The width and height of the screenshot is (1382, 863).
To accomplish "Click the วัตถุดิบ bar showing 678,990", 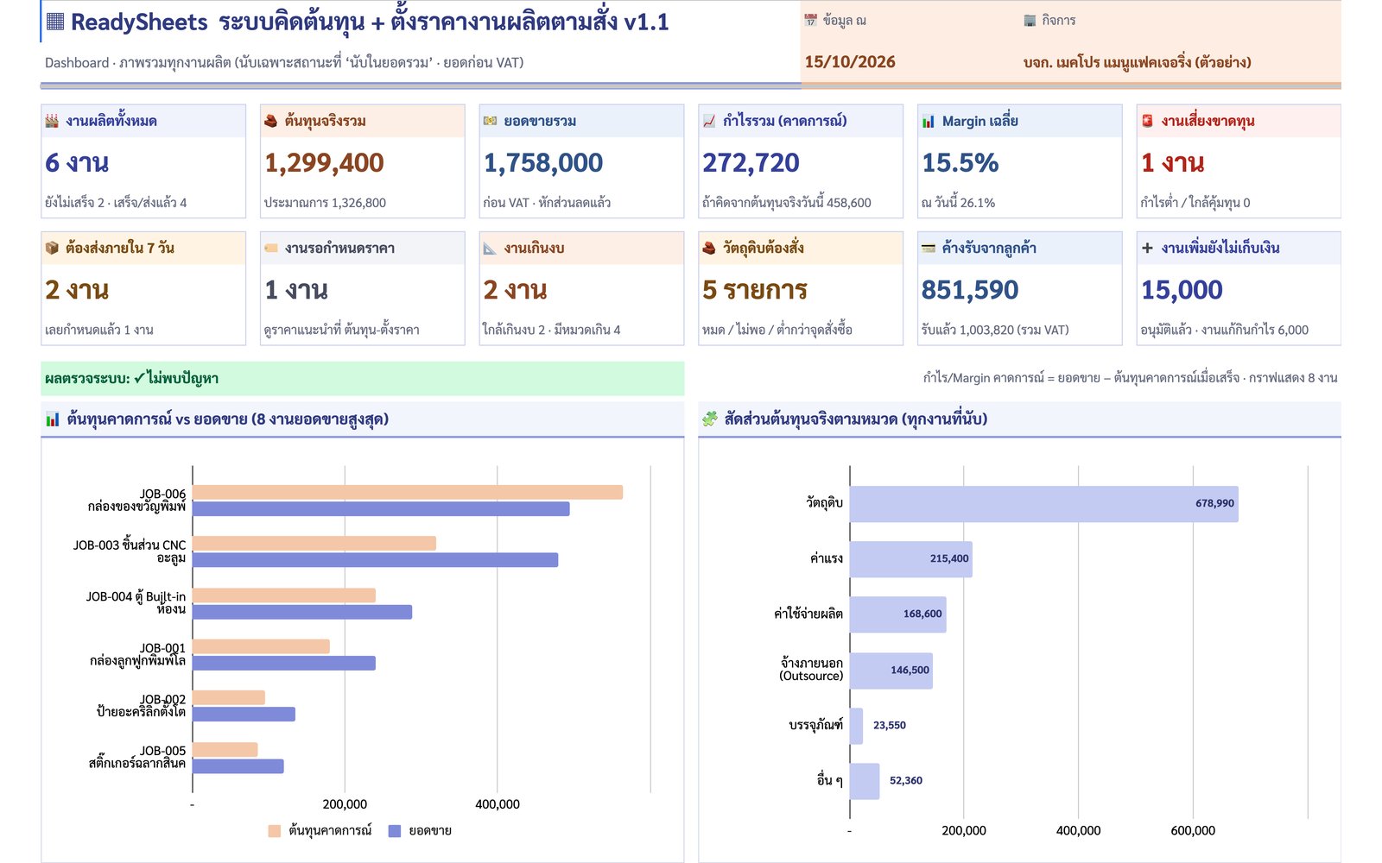I will [x=1043, y=504].
